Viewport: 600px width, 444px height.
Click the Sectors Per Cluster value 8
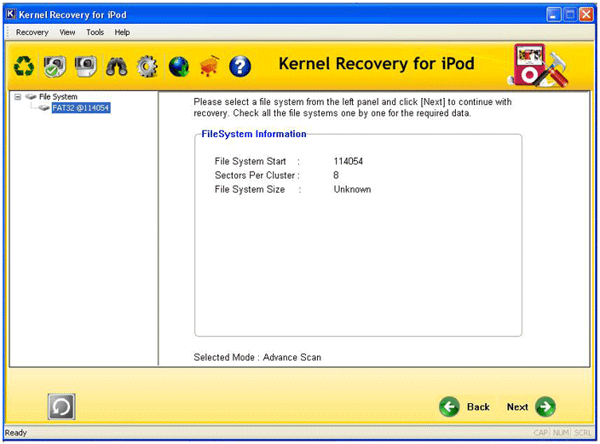pyautogui.click(x=336, y=176)
